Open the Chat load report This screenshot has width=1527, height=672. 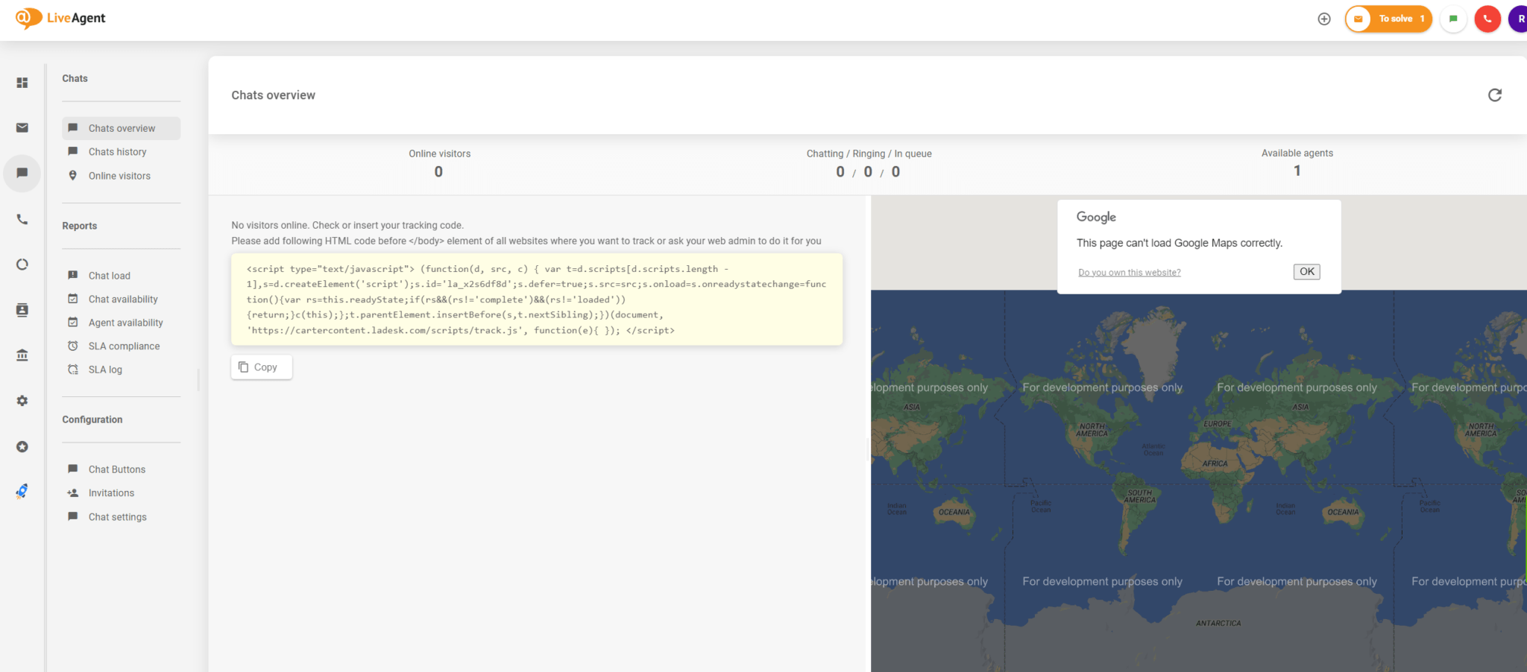click(x=109, y=276)
